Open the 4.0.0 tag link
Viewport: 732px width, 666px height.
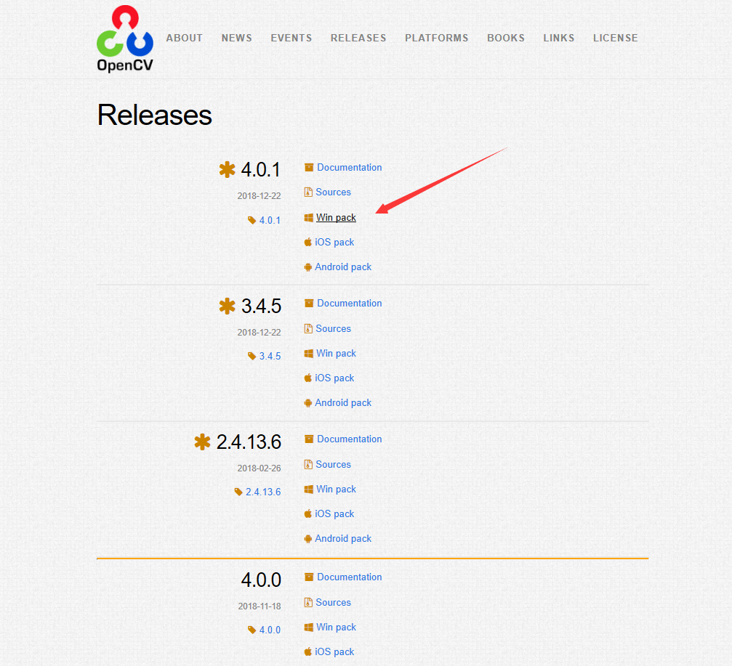[x=270, y=630]
